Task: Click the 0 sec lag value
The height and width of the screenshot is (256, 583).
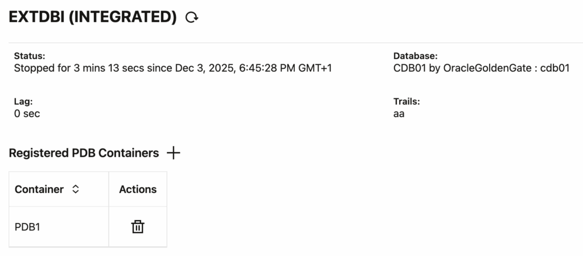Action: click(x=27, y=113)
